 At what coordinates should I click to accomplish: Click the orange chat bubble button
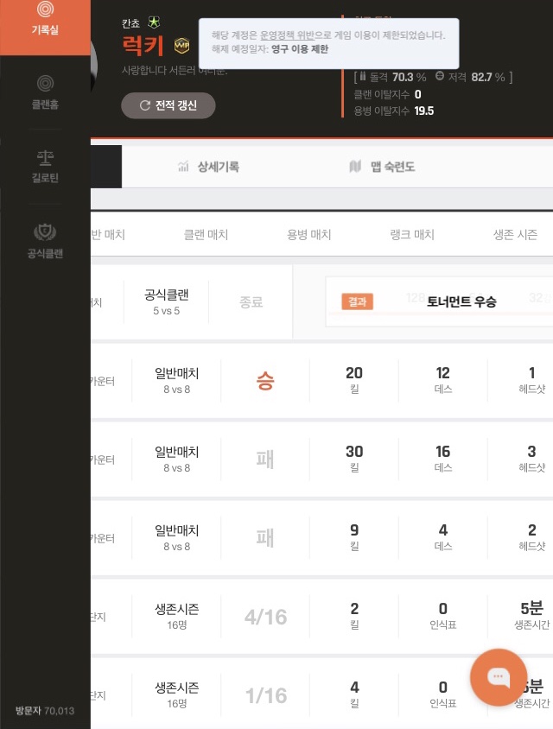click(499, 677)
